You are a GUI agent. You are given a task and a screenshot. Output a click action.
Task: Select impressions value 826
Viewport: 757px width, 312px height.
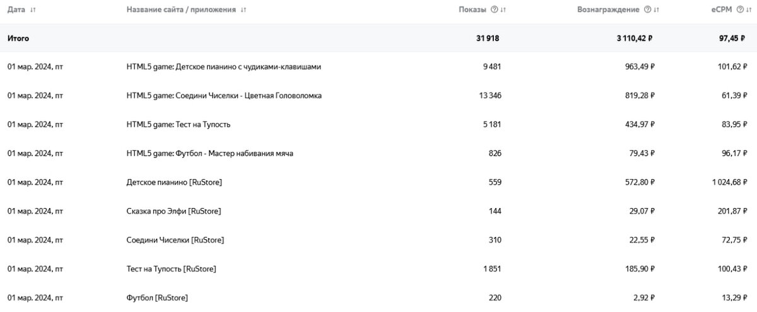pos(495,153)
